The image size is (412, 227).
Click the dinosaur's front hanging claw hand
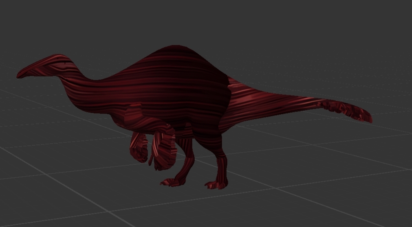click(x=139, y=148)
